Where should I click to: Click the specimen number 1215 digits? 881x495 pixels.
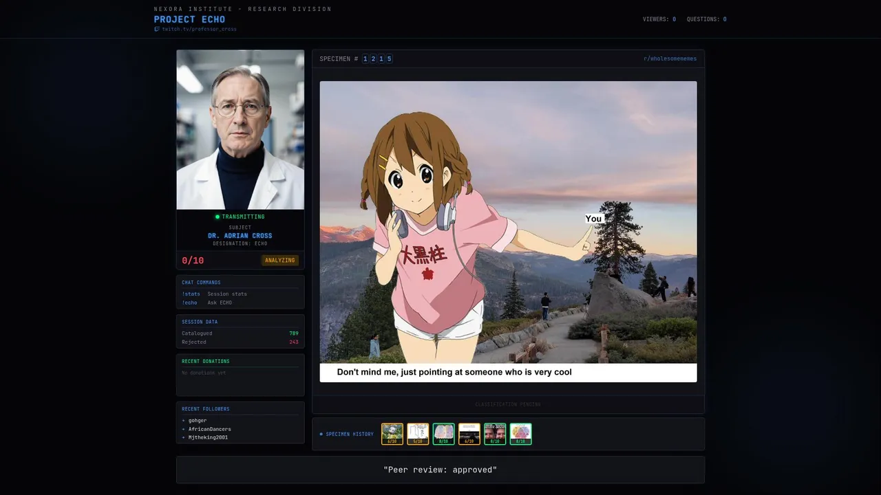377,58
